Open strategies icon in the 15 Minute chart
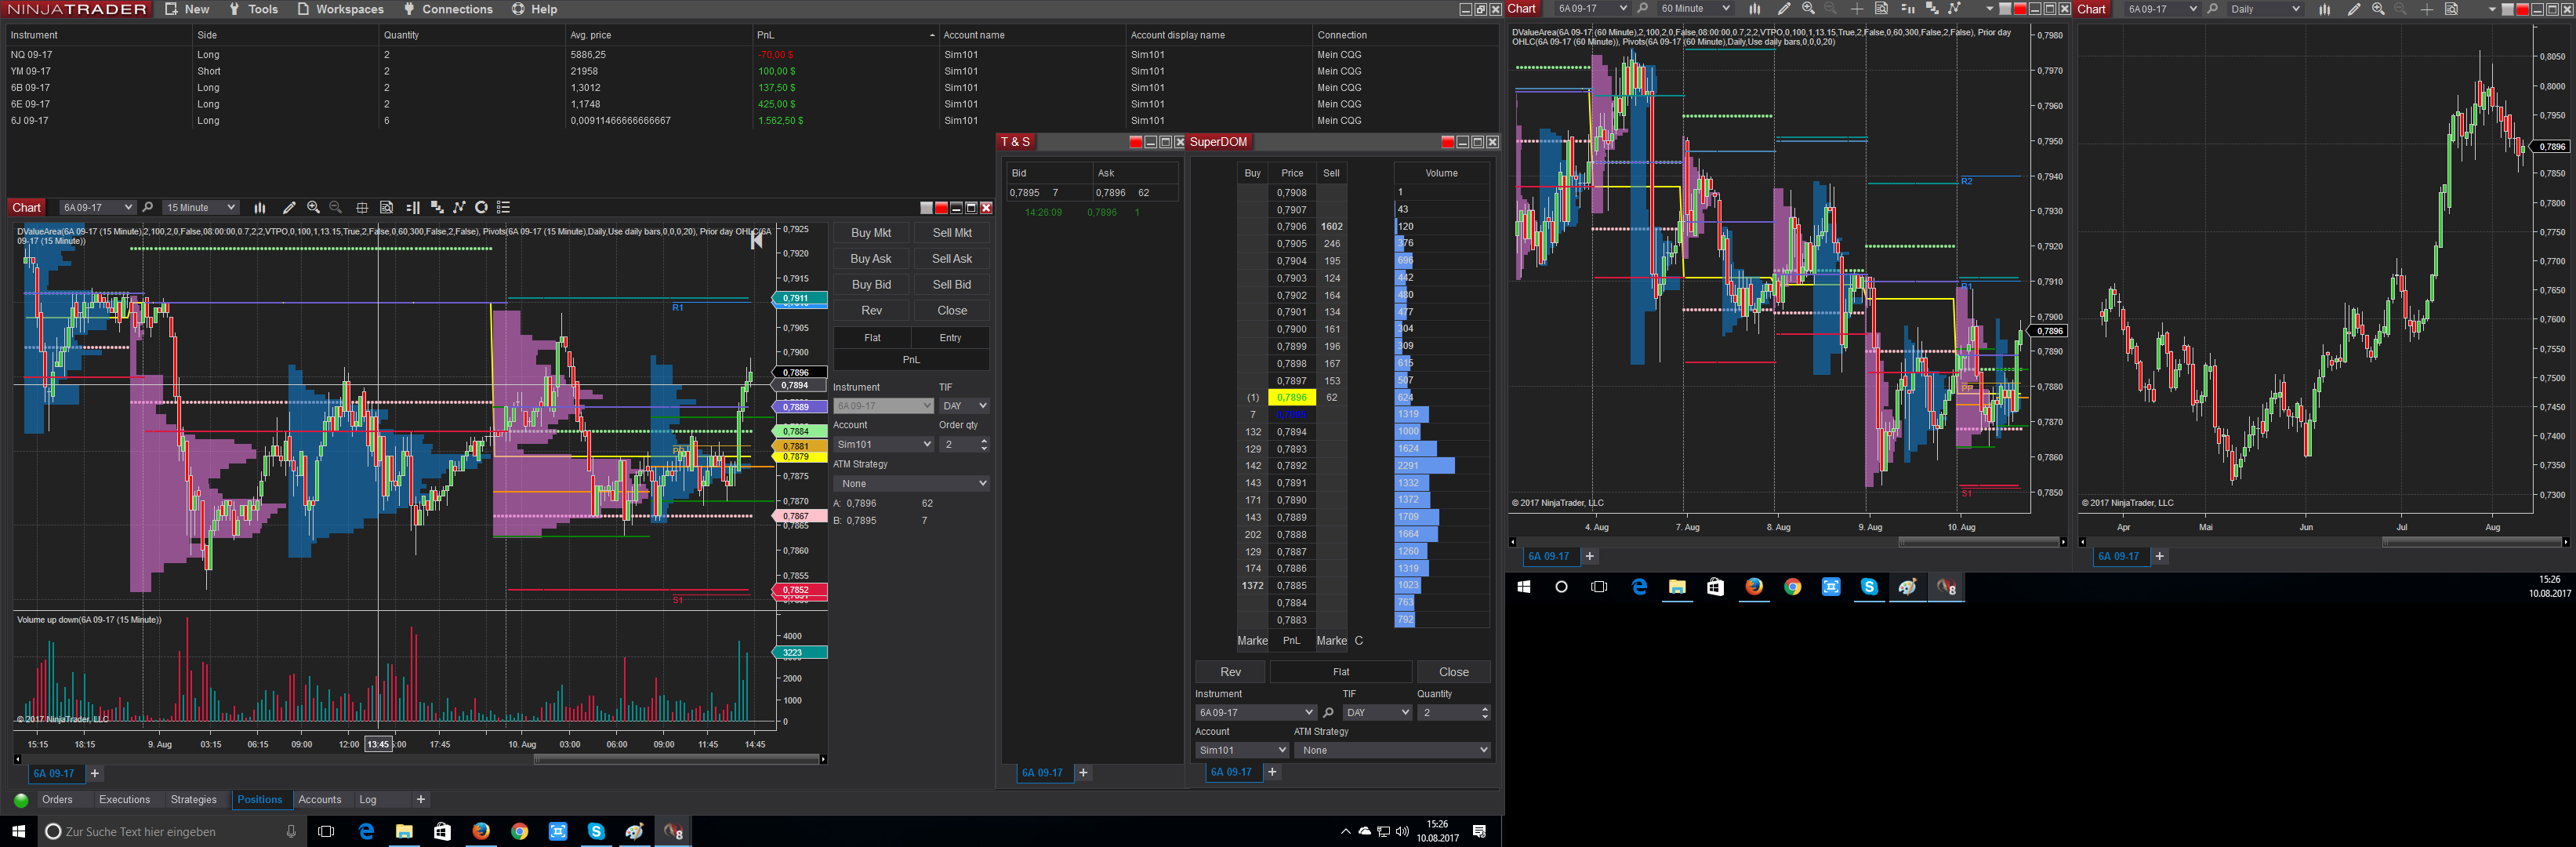The image size is (2576, 847). (459, 207)
